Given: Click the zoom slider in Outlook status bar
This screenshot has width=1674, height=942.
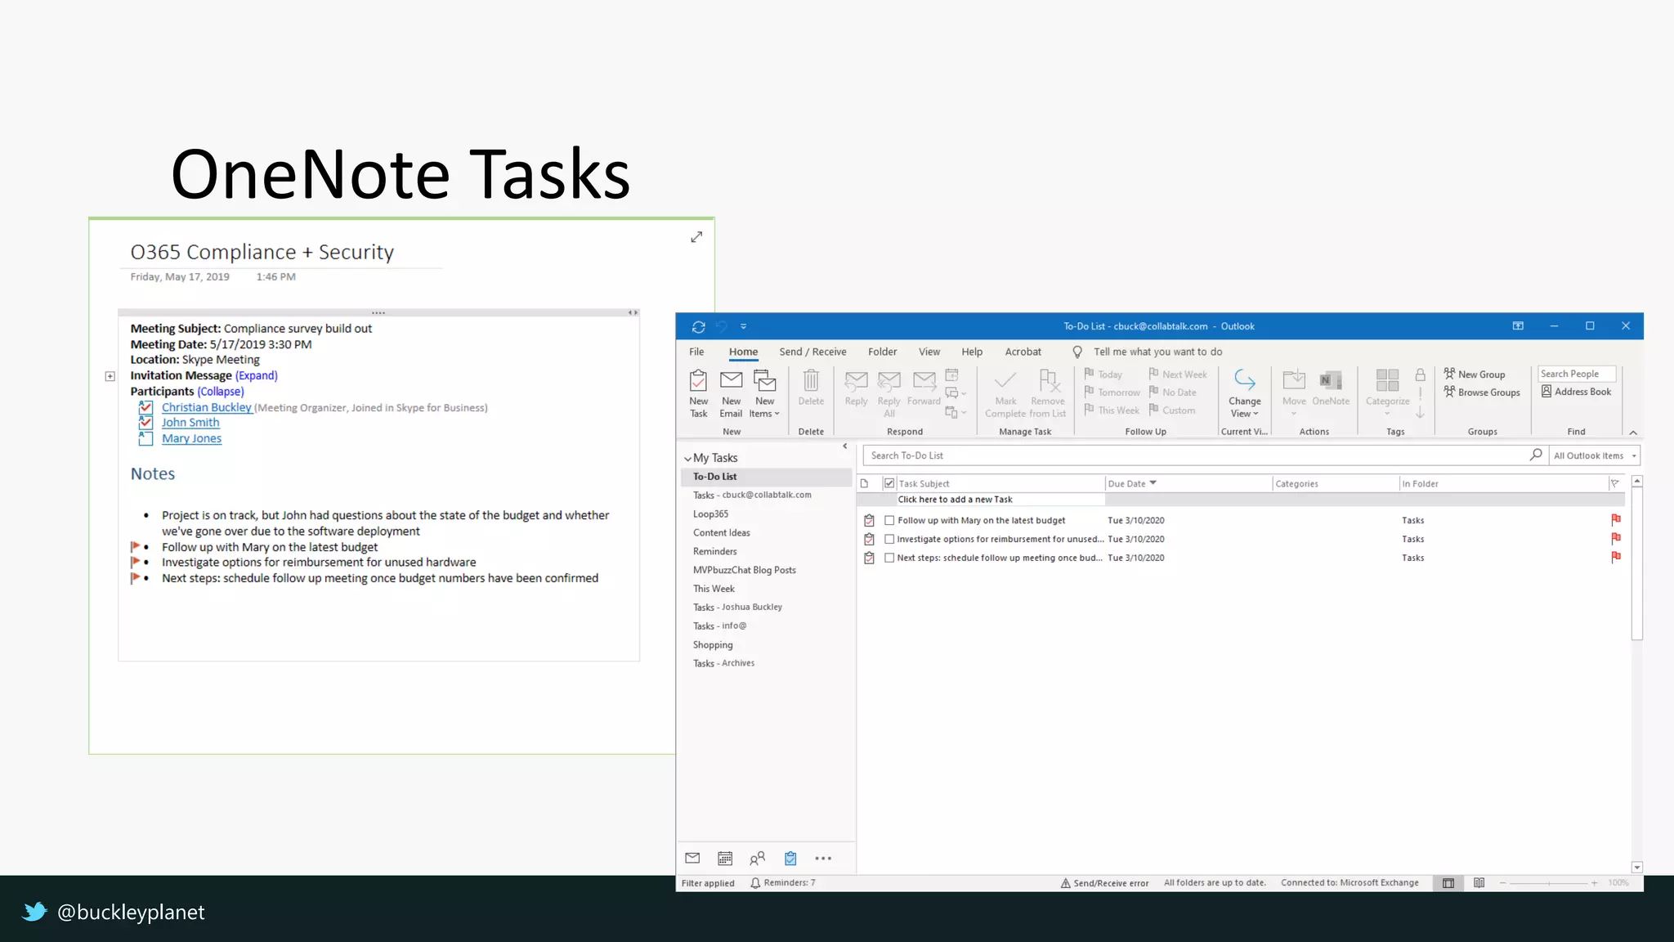Looking at the screenshot, I should click(x=1549, y=883).
